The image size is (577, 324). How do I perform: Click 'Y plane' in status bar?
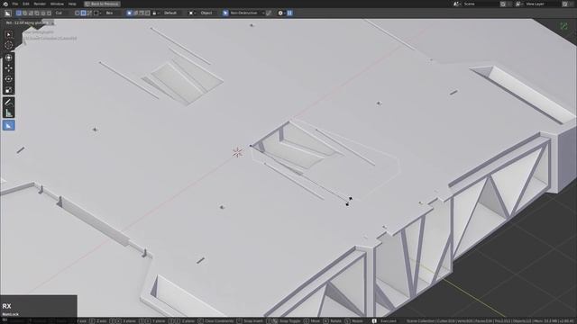pyautogui.click(x=159, y=321)
